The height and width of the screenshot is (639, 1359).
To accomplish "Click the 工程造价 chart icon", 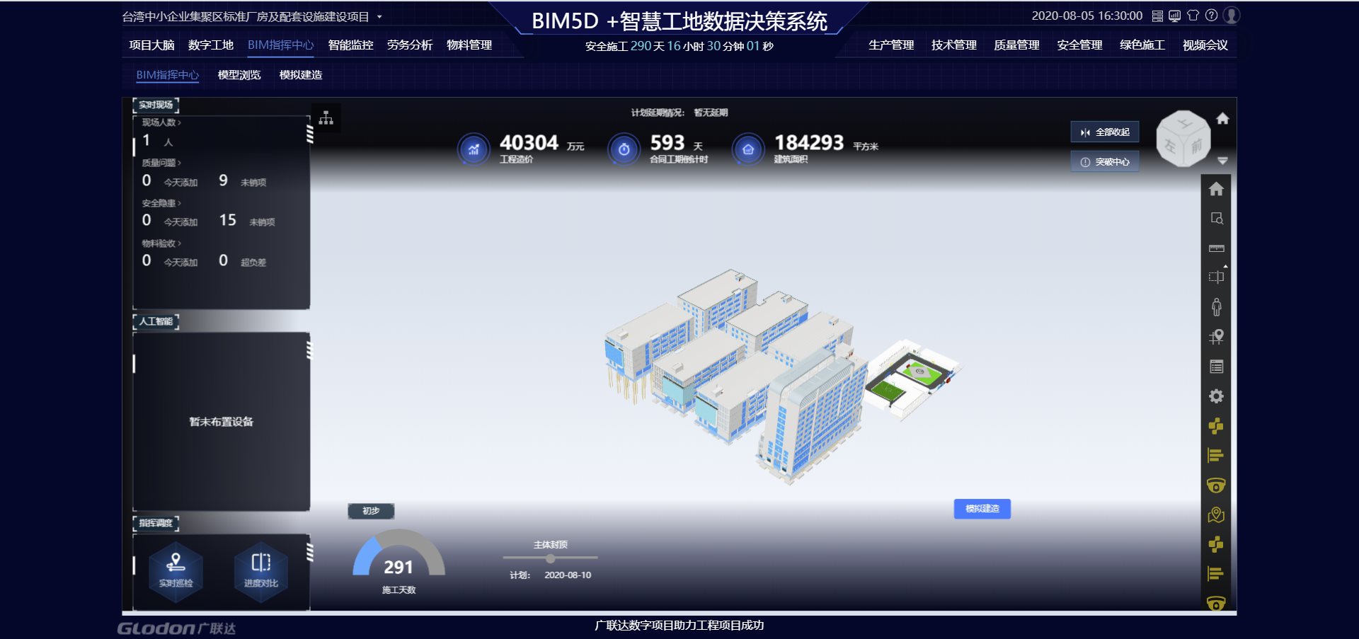I will (x=474, y=149).
